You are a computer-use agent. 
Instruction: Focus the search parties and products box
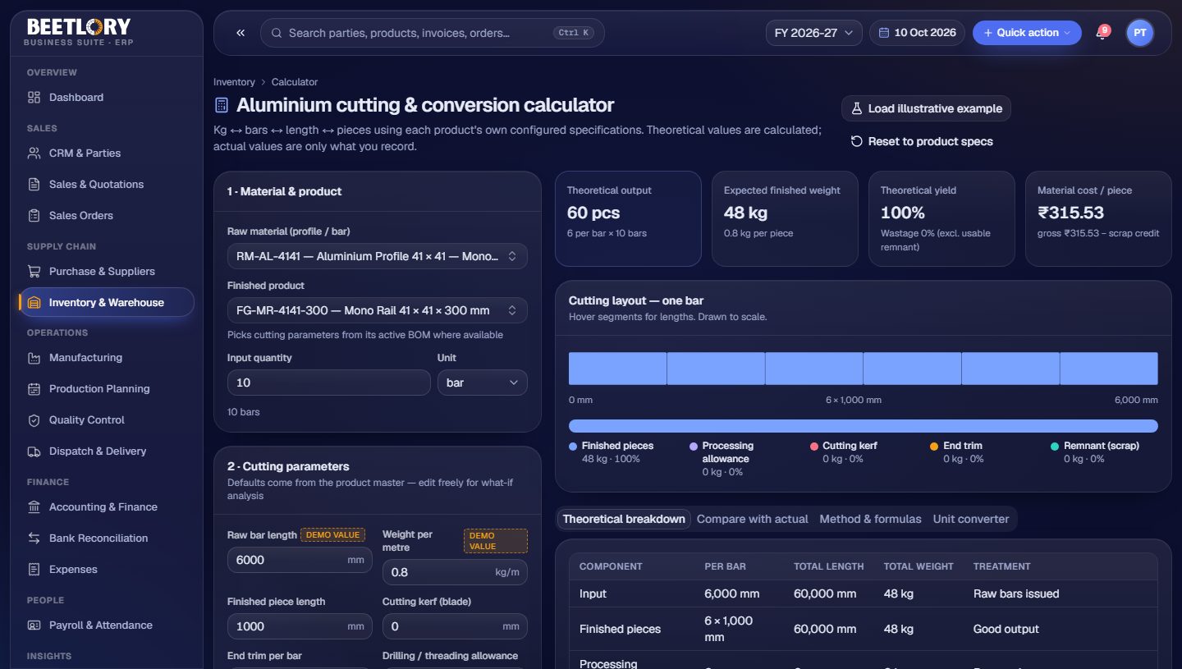click(433, 33)
